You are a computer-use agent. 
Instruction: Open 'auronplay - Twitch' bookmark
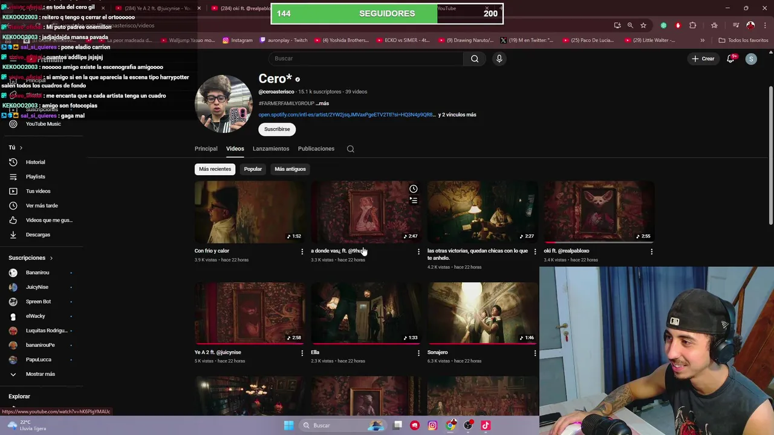284,40
